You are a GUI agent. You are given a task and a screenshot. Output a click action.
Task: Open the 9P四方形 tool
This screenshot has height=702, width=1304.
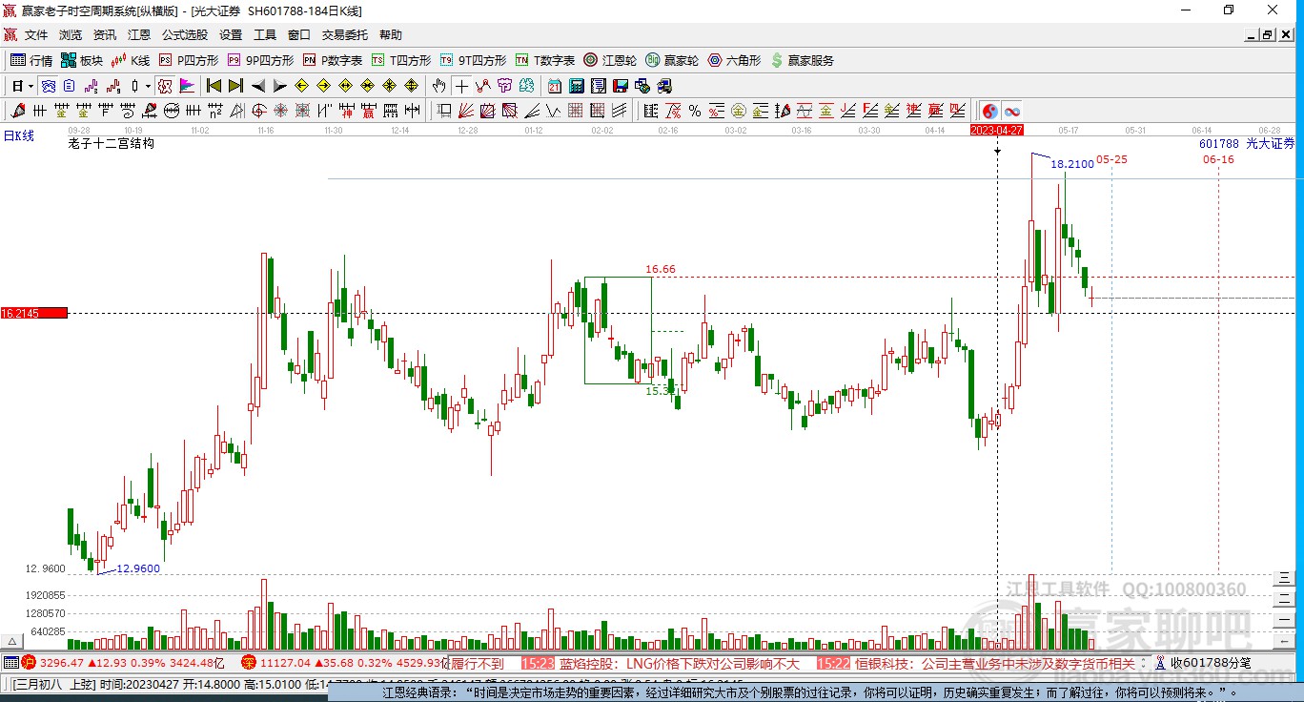click(x=260, y=60)
